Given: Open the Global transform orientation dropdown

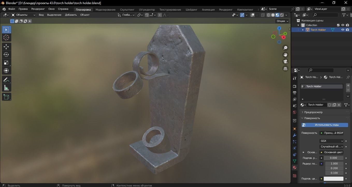Looking at the screenshot, I should [x=126, y=15].
